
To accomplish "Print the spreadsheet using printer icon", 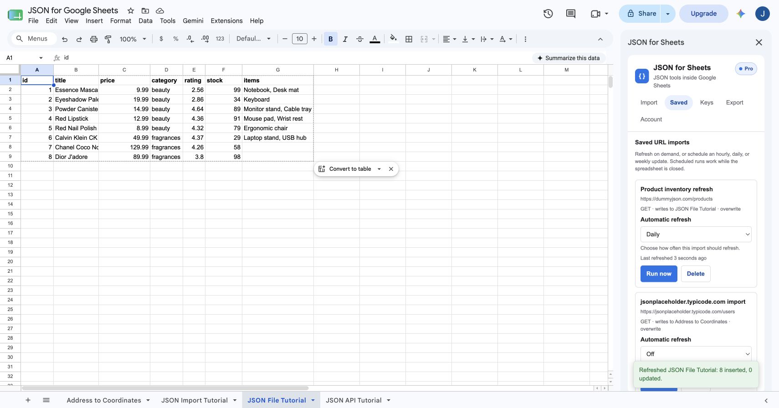I will 94,39.
